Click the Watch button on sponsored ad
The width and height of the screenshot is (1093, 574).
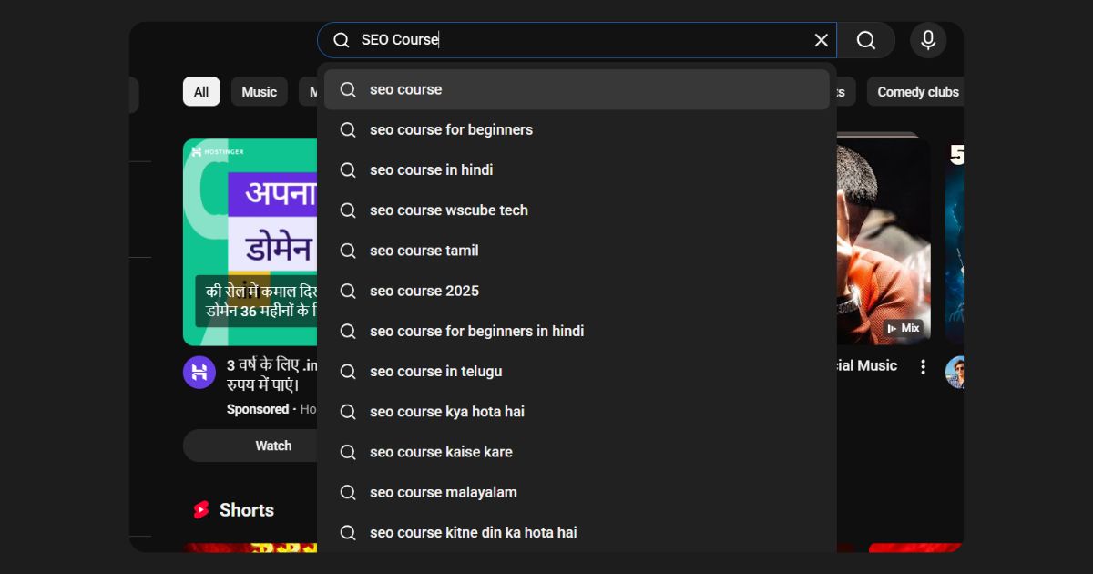coord(251,446)
